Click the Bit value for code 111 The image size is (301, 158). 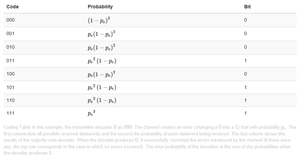[x=246, y=113]
